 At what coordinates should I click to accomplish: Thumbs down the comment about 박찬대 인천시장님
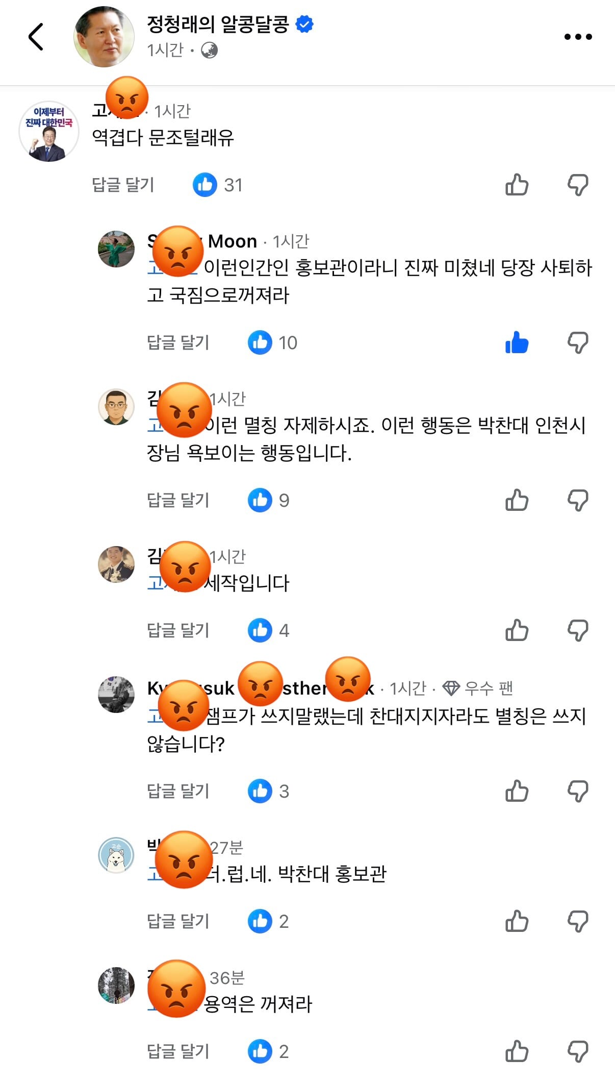tap(578, 501)
